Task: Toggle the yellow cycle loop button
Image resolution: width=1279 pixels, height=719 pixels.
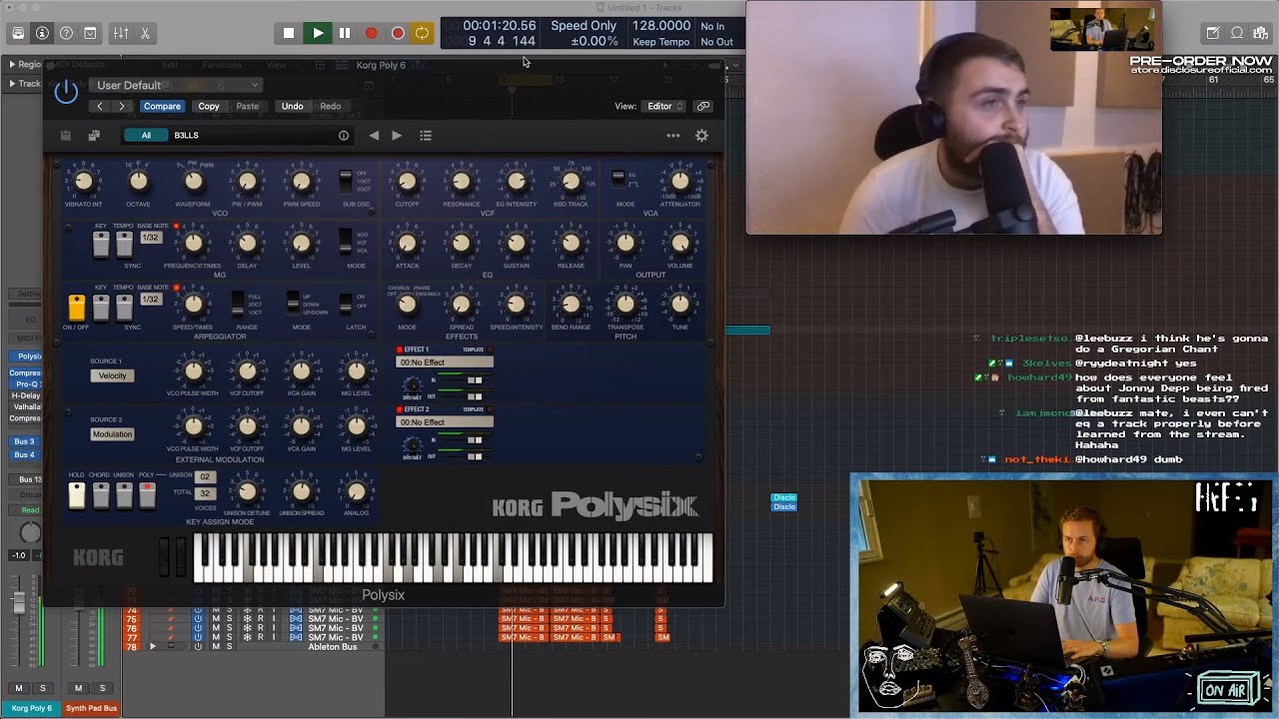Action: (x=423, y=33)
